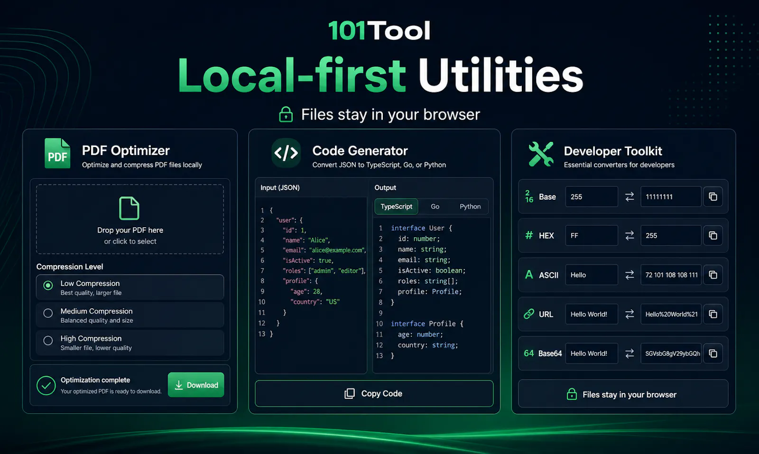Click the JSON line "name": "Alice"
This screenshot has height=454, width=759.
pos(306,240)
